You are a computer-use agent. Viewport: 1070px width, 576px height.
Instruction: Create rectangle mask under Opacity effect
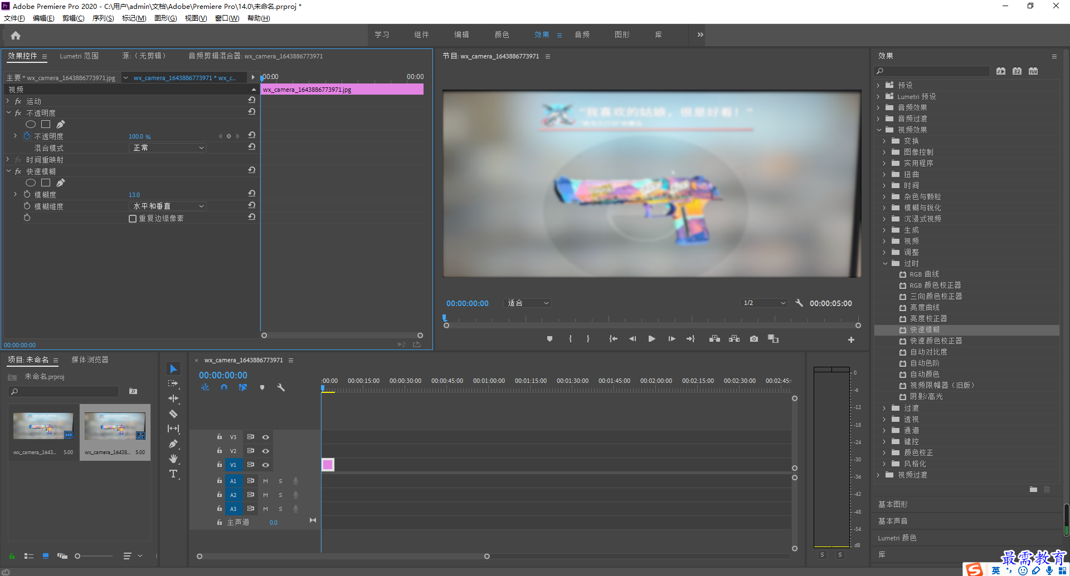(x=46, y=124)
